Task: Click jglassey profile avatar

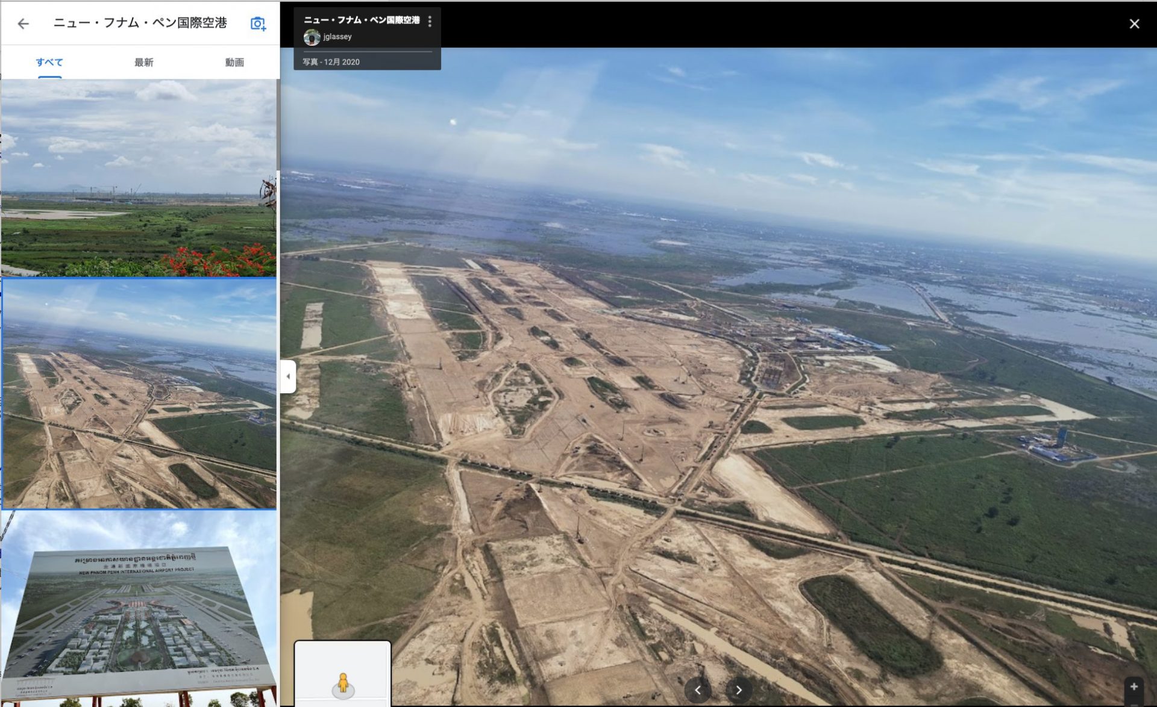Action: pyautogui.click(x=312, y=37)
